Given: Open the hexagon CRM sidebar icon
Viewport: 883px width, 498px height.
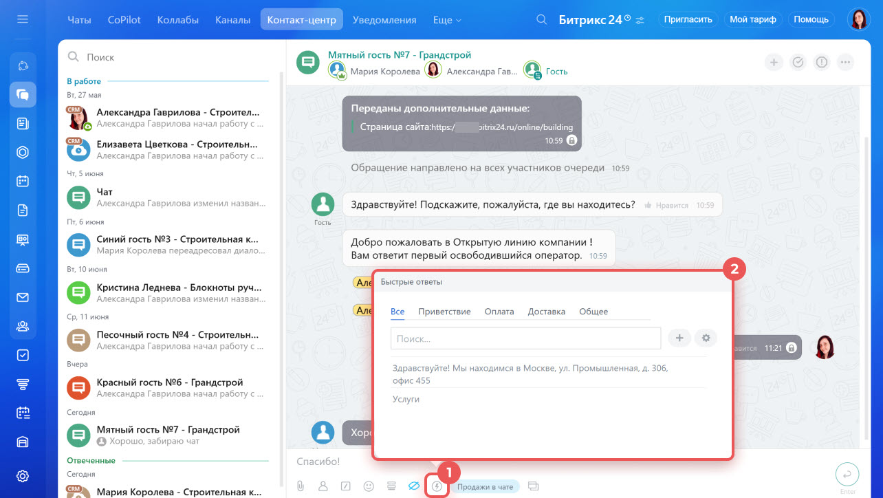Looking at the screenshot, I should (x=23, y=153).
